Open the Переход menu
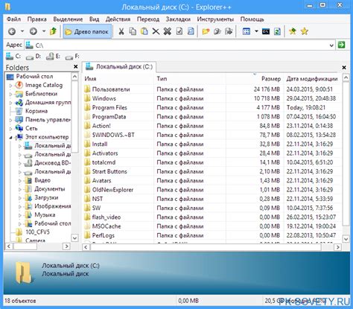This screenshot has width=353, height=309. [148, 19]
